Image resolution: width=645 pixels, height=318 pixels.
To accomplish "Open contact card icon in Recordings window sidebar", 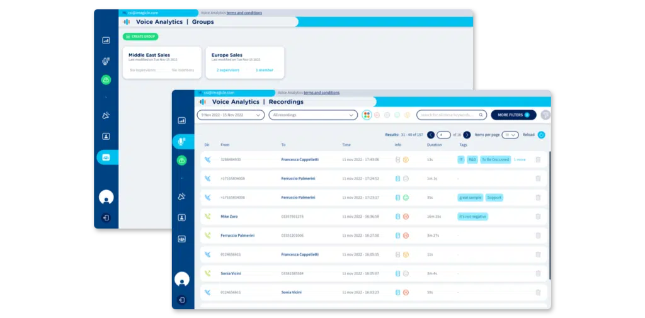I will coord(181,218).
